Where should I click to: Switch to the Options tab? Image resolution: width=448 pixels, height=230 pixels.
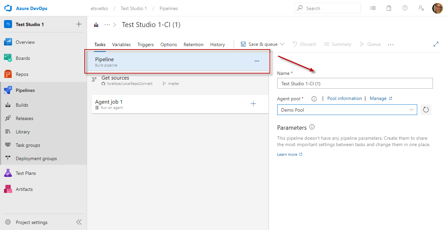click(x=169, y=44)
